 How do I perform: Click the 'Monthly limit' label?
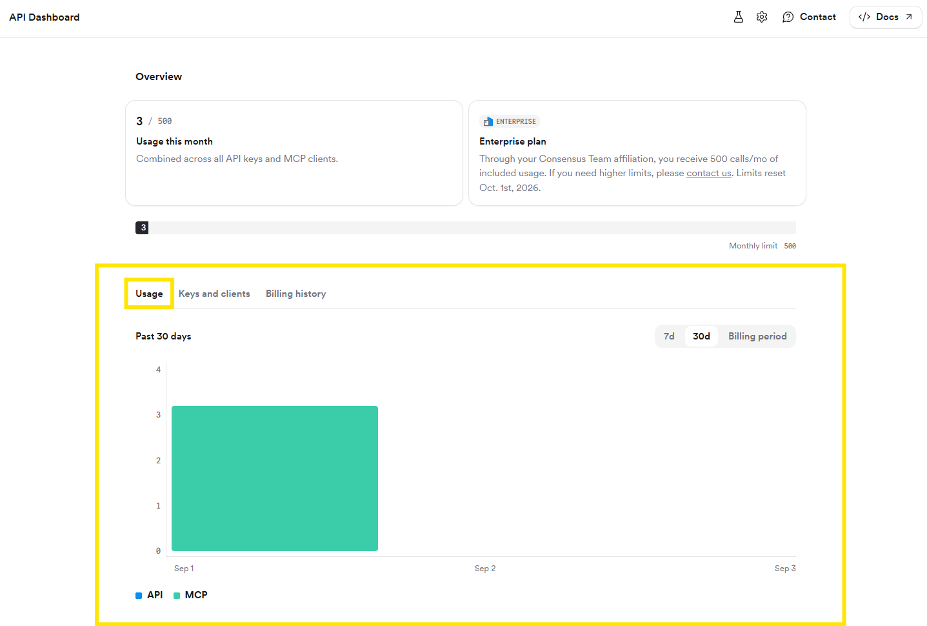tap(753, 246)
